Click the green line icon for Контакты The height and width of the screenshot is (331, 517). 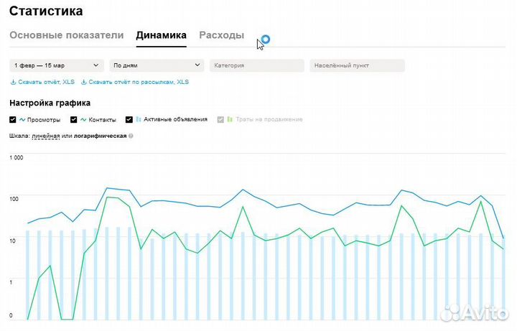point(83,119)
